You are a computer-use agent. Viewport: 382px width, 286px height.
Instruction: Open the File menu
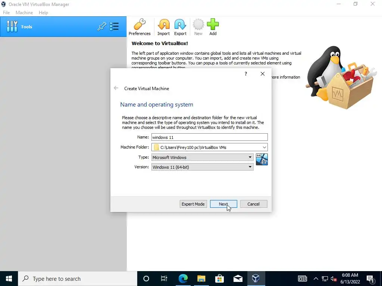pyautogui.click(x=6, y=13)
